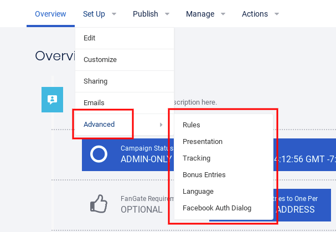Open the Actions dropdown menu
Screen dimensions: 336x232
(x=260, y=14)
